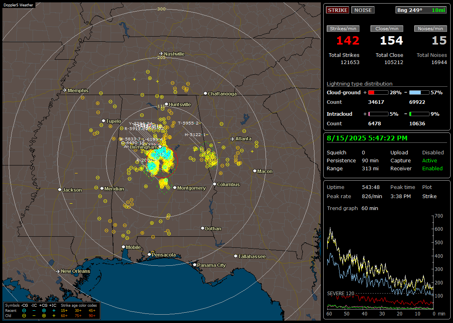Image resolution: width=453 pixels, height=323 pixels.
Task: Click the 205 range ring label
Action: coord(161,57)
